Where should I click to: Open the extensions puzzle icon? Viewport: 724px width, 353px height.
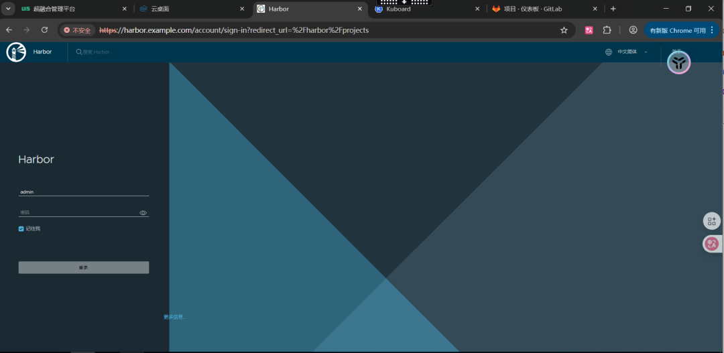click(x=607, y=30)
